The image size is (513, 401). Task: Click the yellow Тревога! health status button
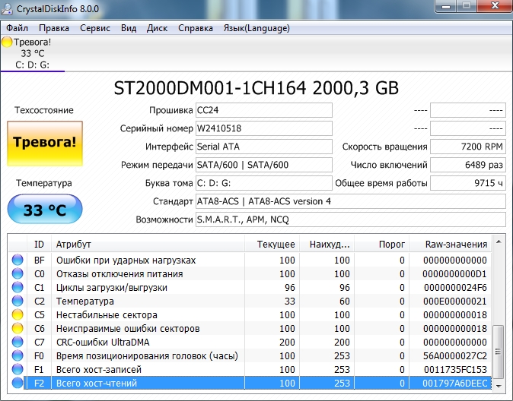[45, 144]
